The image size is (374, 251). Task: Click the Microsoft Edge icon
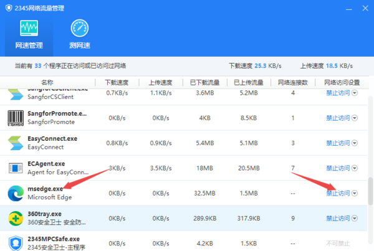tap(15, 192)
